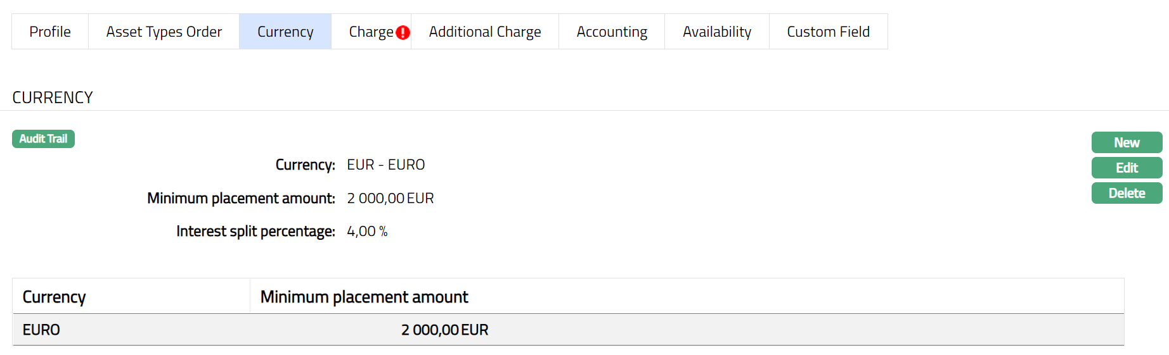Click the Minimum placement amount column header
Screen dimensions: 1169x355
point(364,297)
